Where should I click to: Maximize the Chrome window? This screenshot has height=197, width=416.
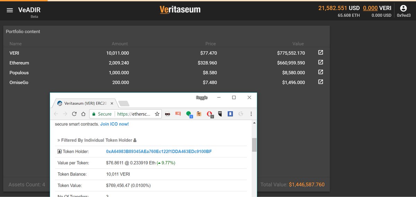pos(234,97)
